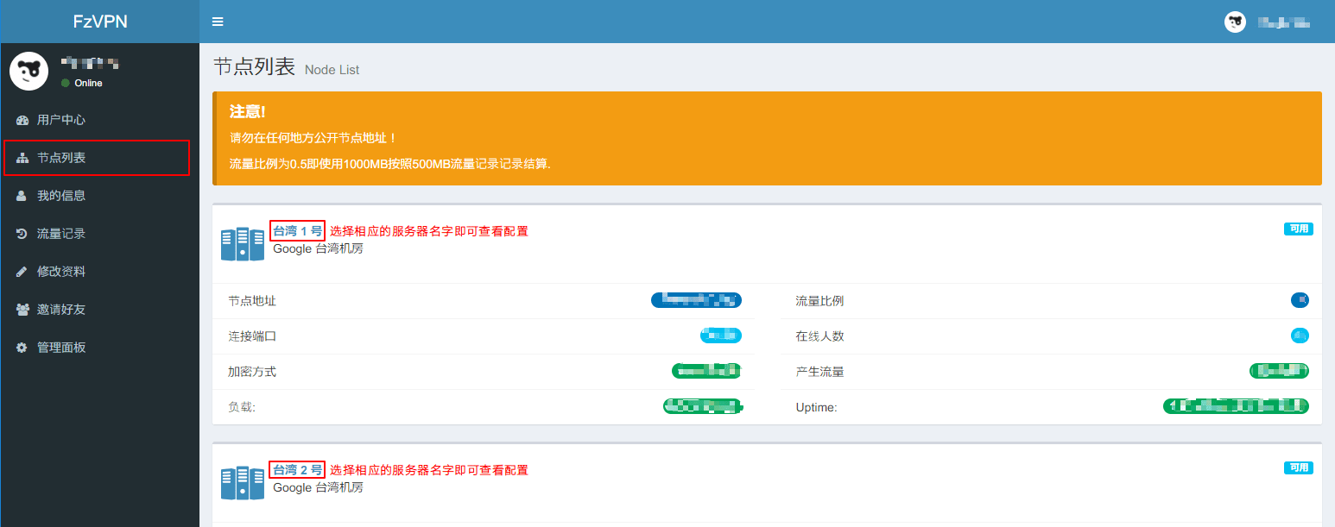Click the 加密方式 value badge

[706, 371]
